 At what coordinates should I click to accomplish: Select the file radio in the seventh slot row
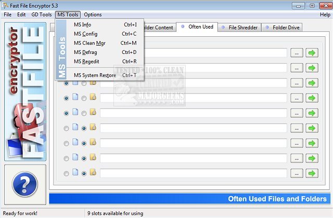66,143
